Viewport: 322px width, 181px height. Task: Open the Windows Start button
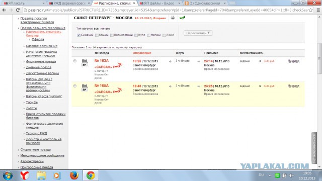(8, 175)
